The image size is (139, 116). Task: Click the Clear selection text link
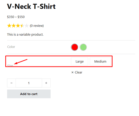78,72
